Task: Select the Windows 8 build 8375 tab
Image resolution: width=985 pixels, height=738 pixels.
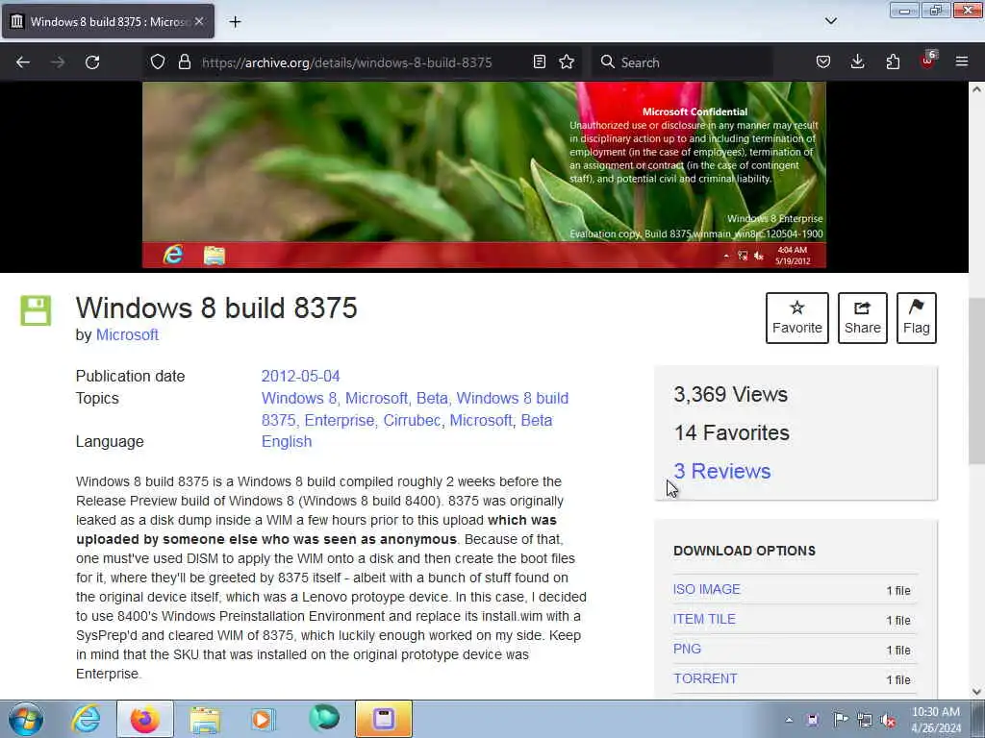Action: [x=108, y=21]
